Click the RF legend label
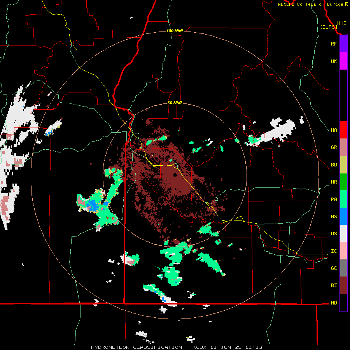Image resolution: width=350 pixels, height=350 pixels. click(334, 44)
